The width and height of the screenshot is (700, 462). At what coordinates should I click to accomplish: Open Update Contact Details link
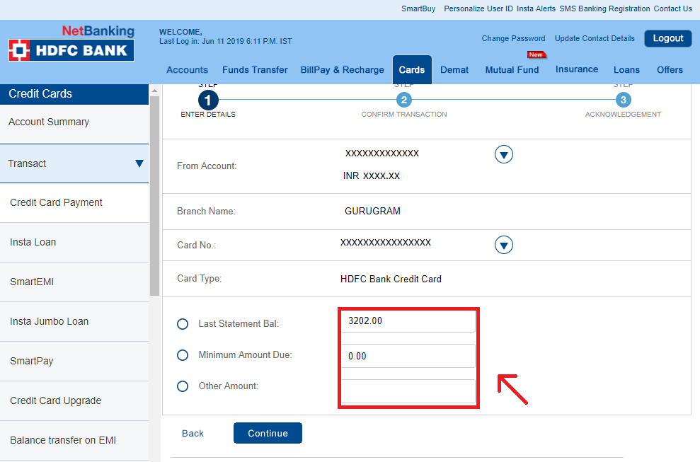[x=595, y=38]
